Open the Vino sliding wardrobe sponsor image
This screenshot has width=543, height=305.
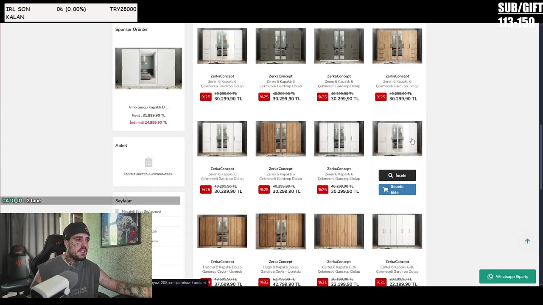coord(148,69)
